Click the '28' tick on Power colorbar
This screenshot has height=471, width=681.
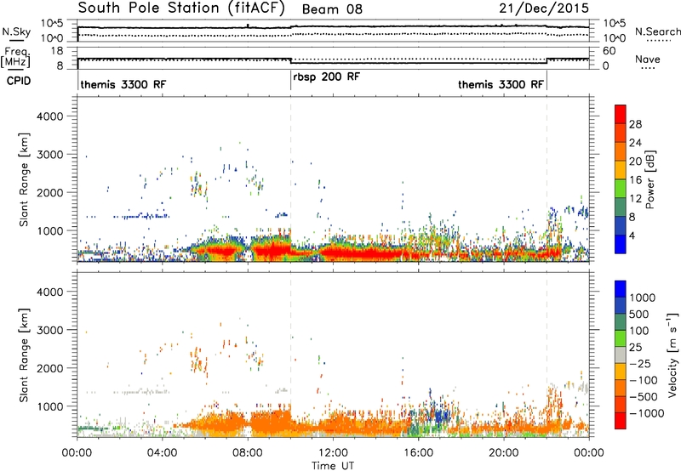[x=635, y=124]
